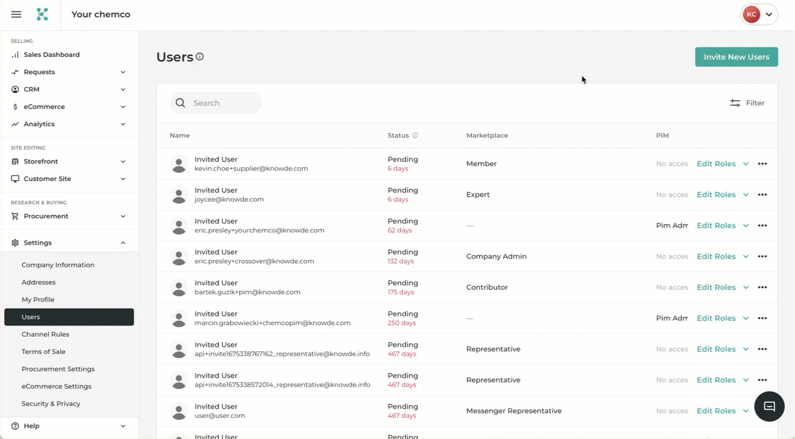Viewport: 795px width, 439px height.
Task: Click the Company Admin role text
Action: tap(496, 256)
